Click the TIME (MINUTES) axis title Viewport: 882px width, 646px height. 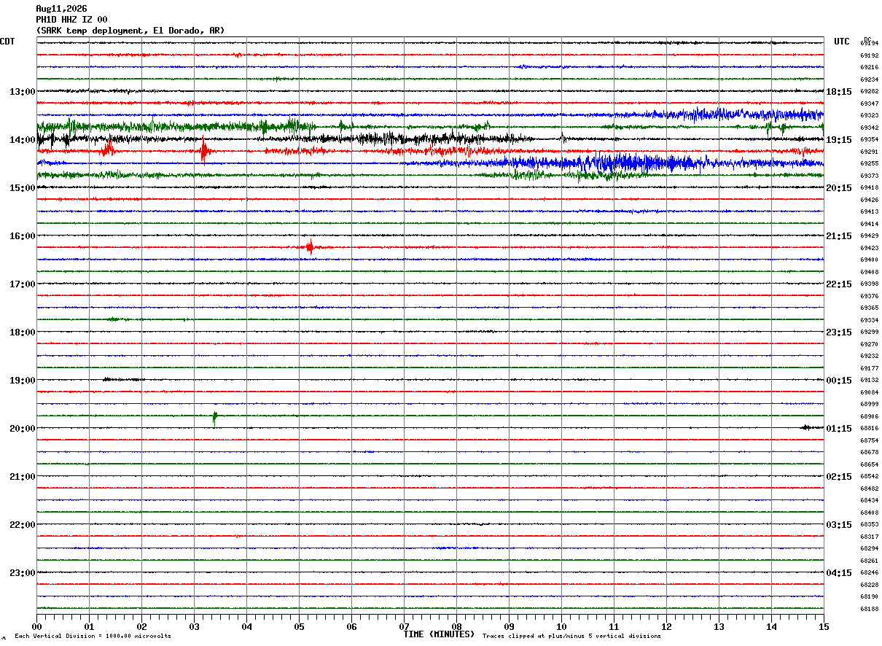pos(439,634)
